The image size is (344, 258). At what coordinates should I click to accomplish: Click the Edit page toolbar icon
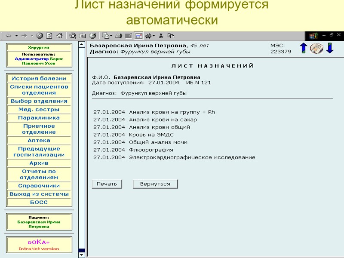tap(129, 36)
